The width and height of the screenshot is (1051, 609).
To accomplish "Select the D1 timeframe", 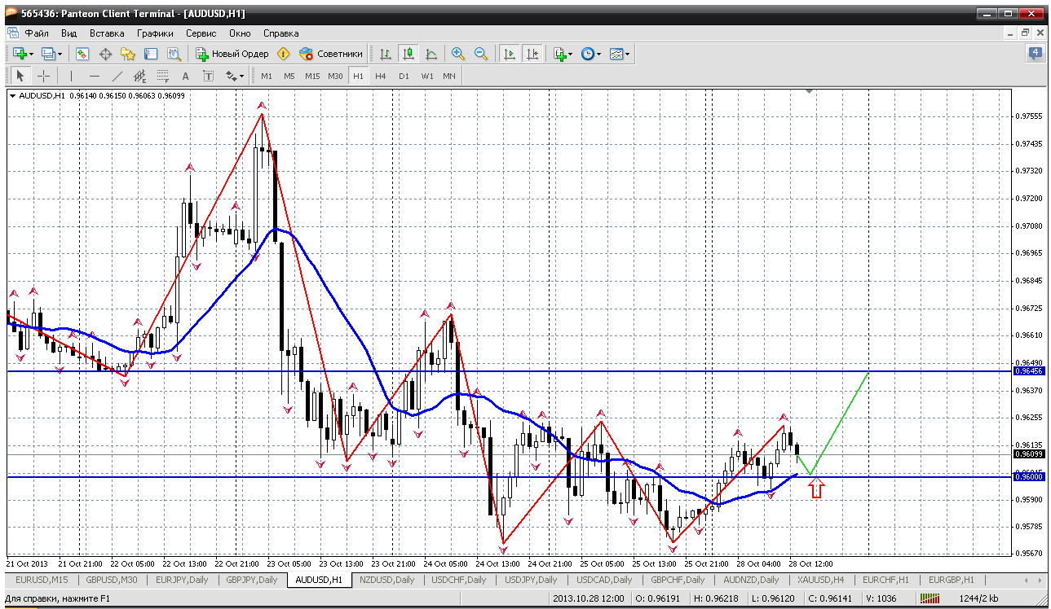I will [x=404, y=76].
